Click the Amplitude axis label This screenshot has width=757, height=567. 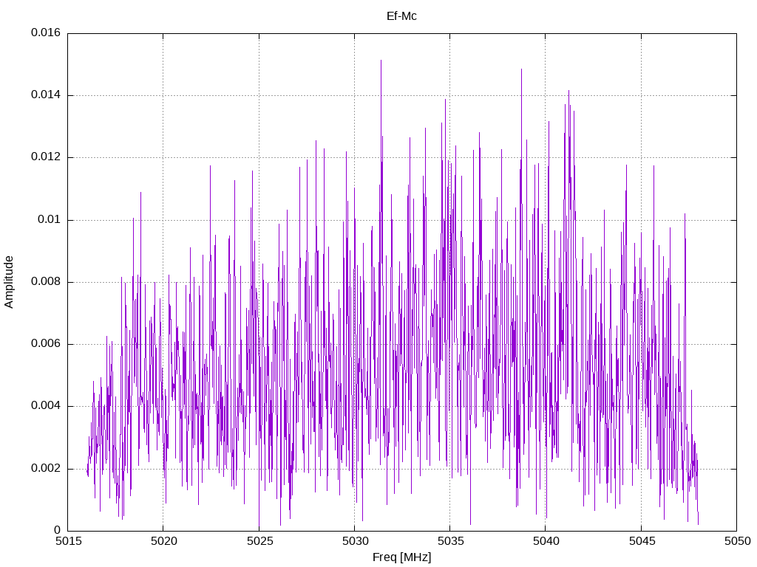(9, 282)
